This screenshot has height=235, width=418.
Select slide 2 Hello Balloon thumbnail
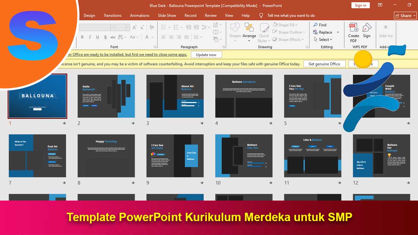(x=106, y=96)
